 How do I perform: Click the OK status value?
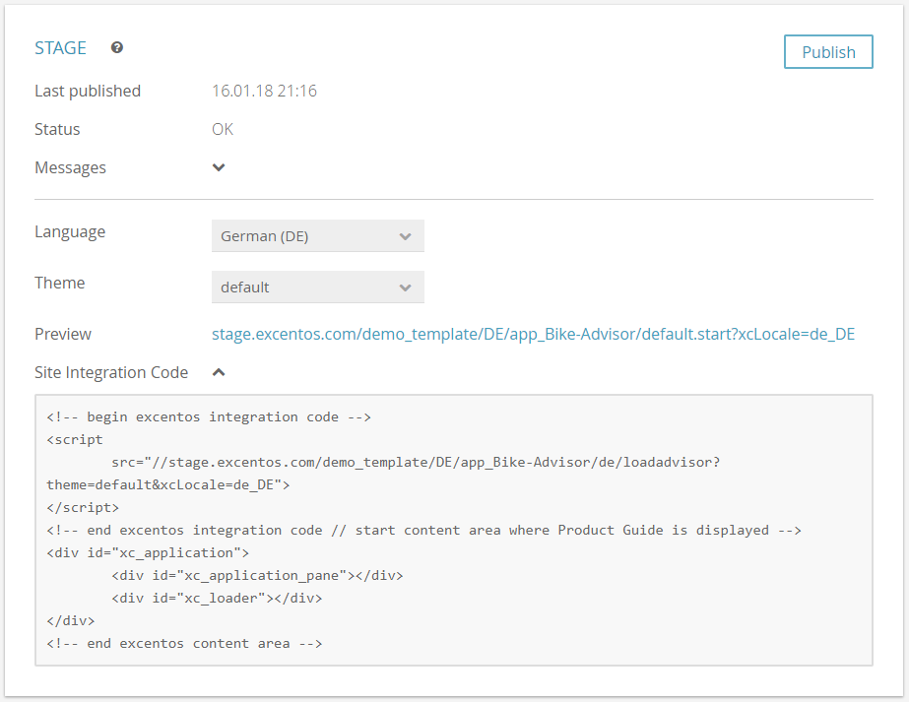[223, 129]
